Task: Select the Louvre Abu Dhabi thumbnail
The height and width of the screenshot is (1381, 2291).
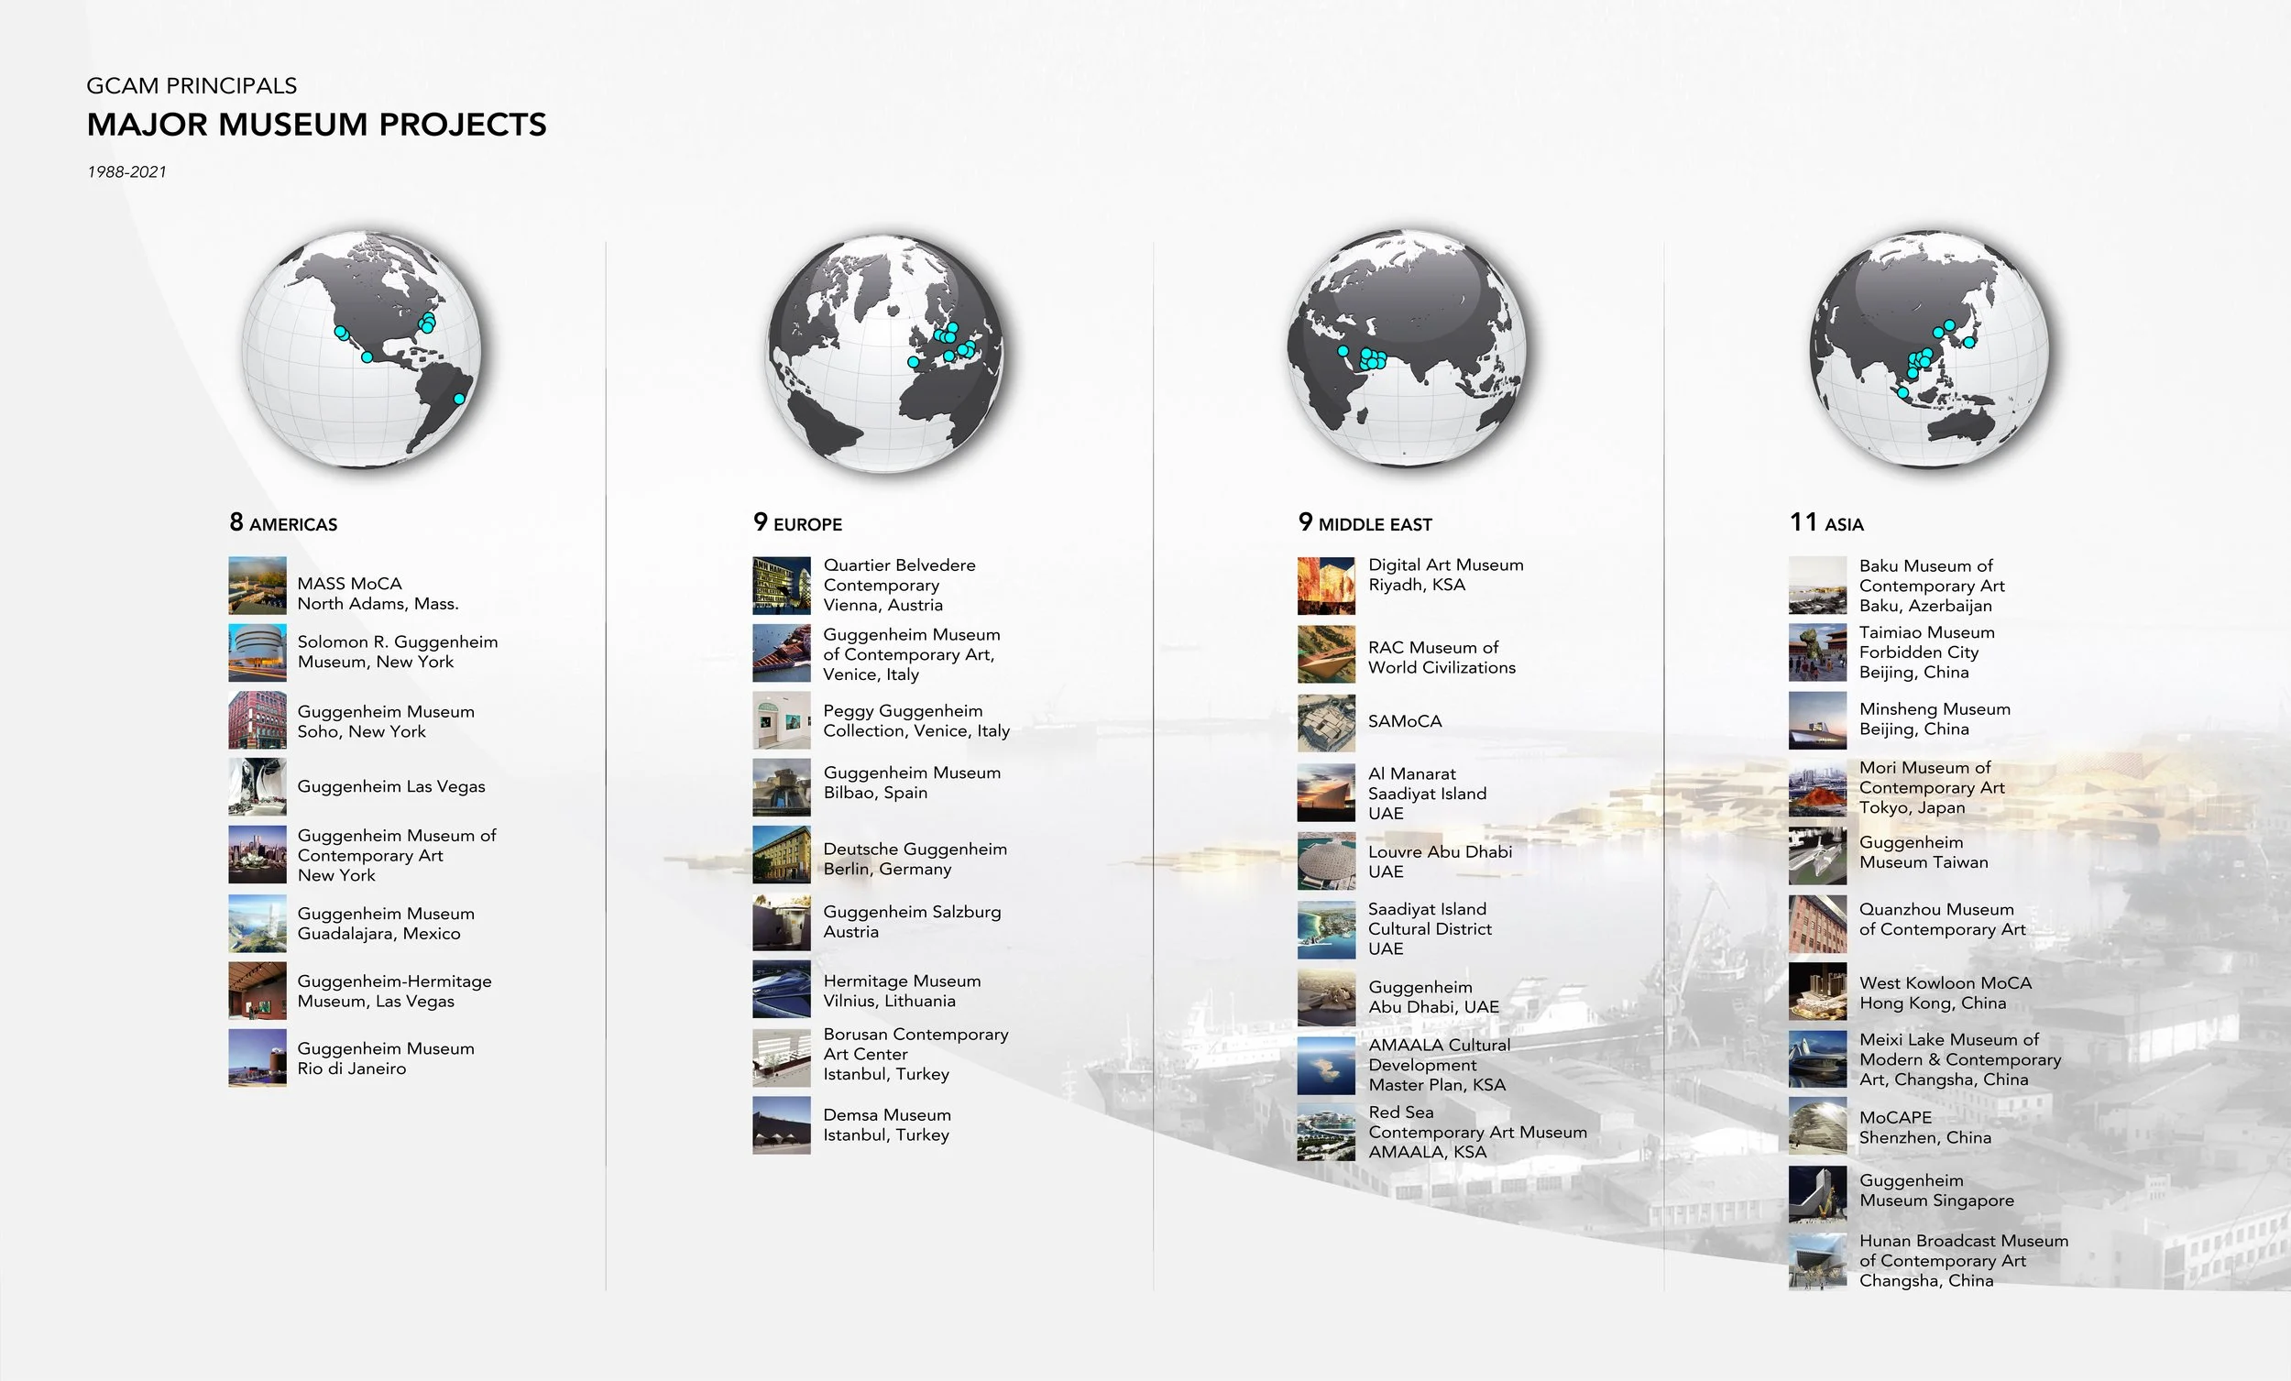Action: point(1326,861)
